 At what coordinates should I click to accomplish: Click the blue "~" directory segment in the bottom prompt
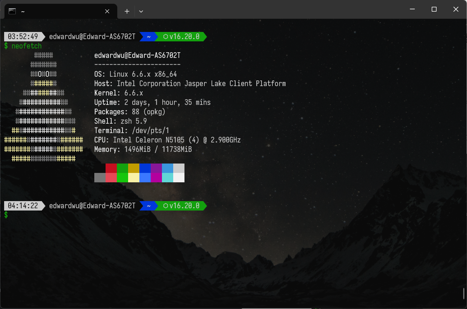click(149, 206)
